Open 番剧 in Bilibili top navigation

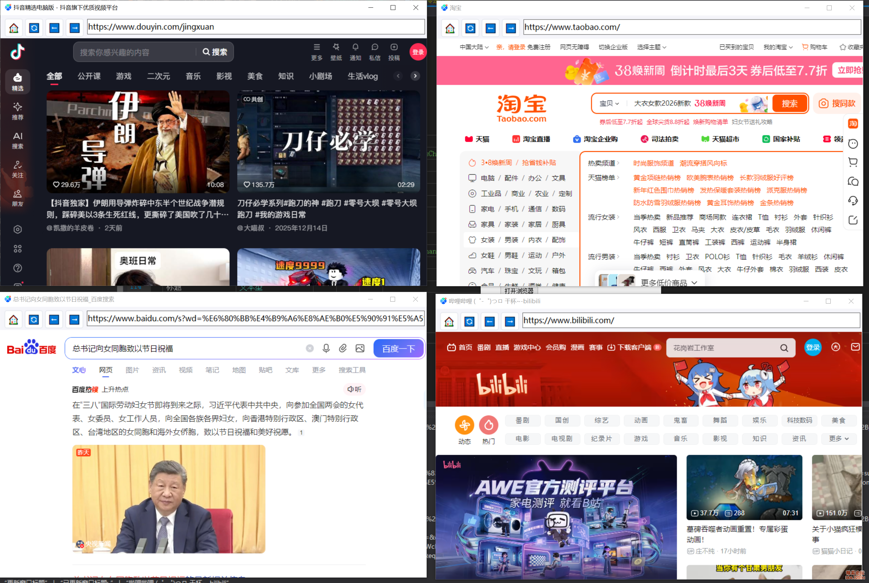[484, 347]
